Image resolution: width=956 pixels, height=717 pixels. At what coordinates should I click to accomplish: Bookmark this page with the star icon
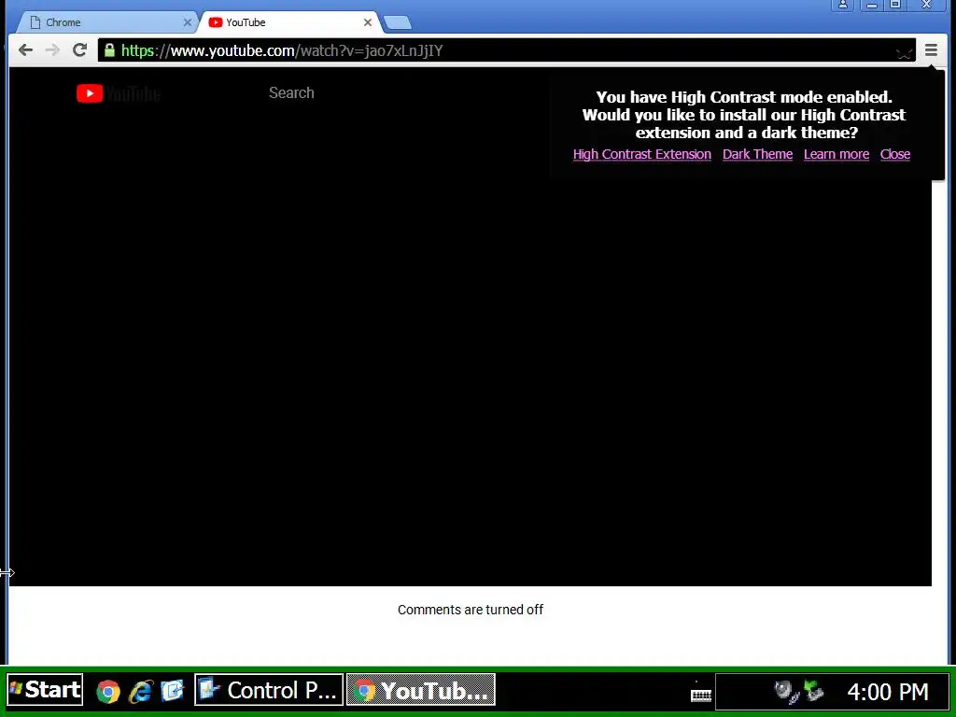click(x=904, y=52)
